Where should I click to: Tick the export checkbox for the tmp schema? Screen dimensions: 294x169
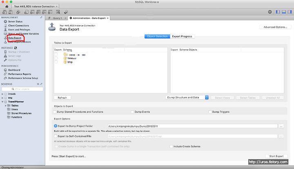pos(56,62)
